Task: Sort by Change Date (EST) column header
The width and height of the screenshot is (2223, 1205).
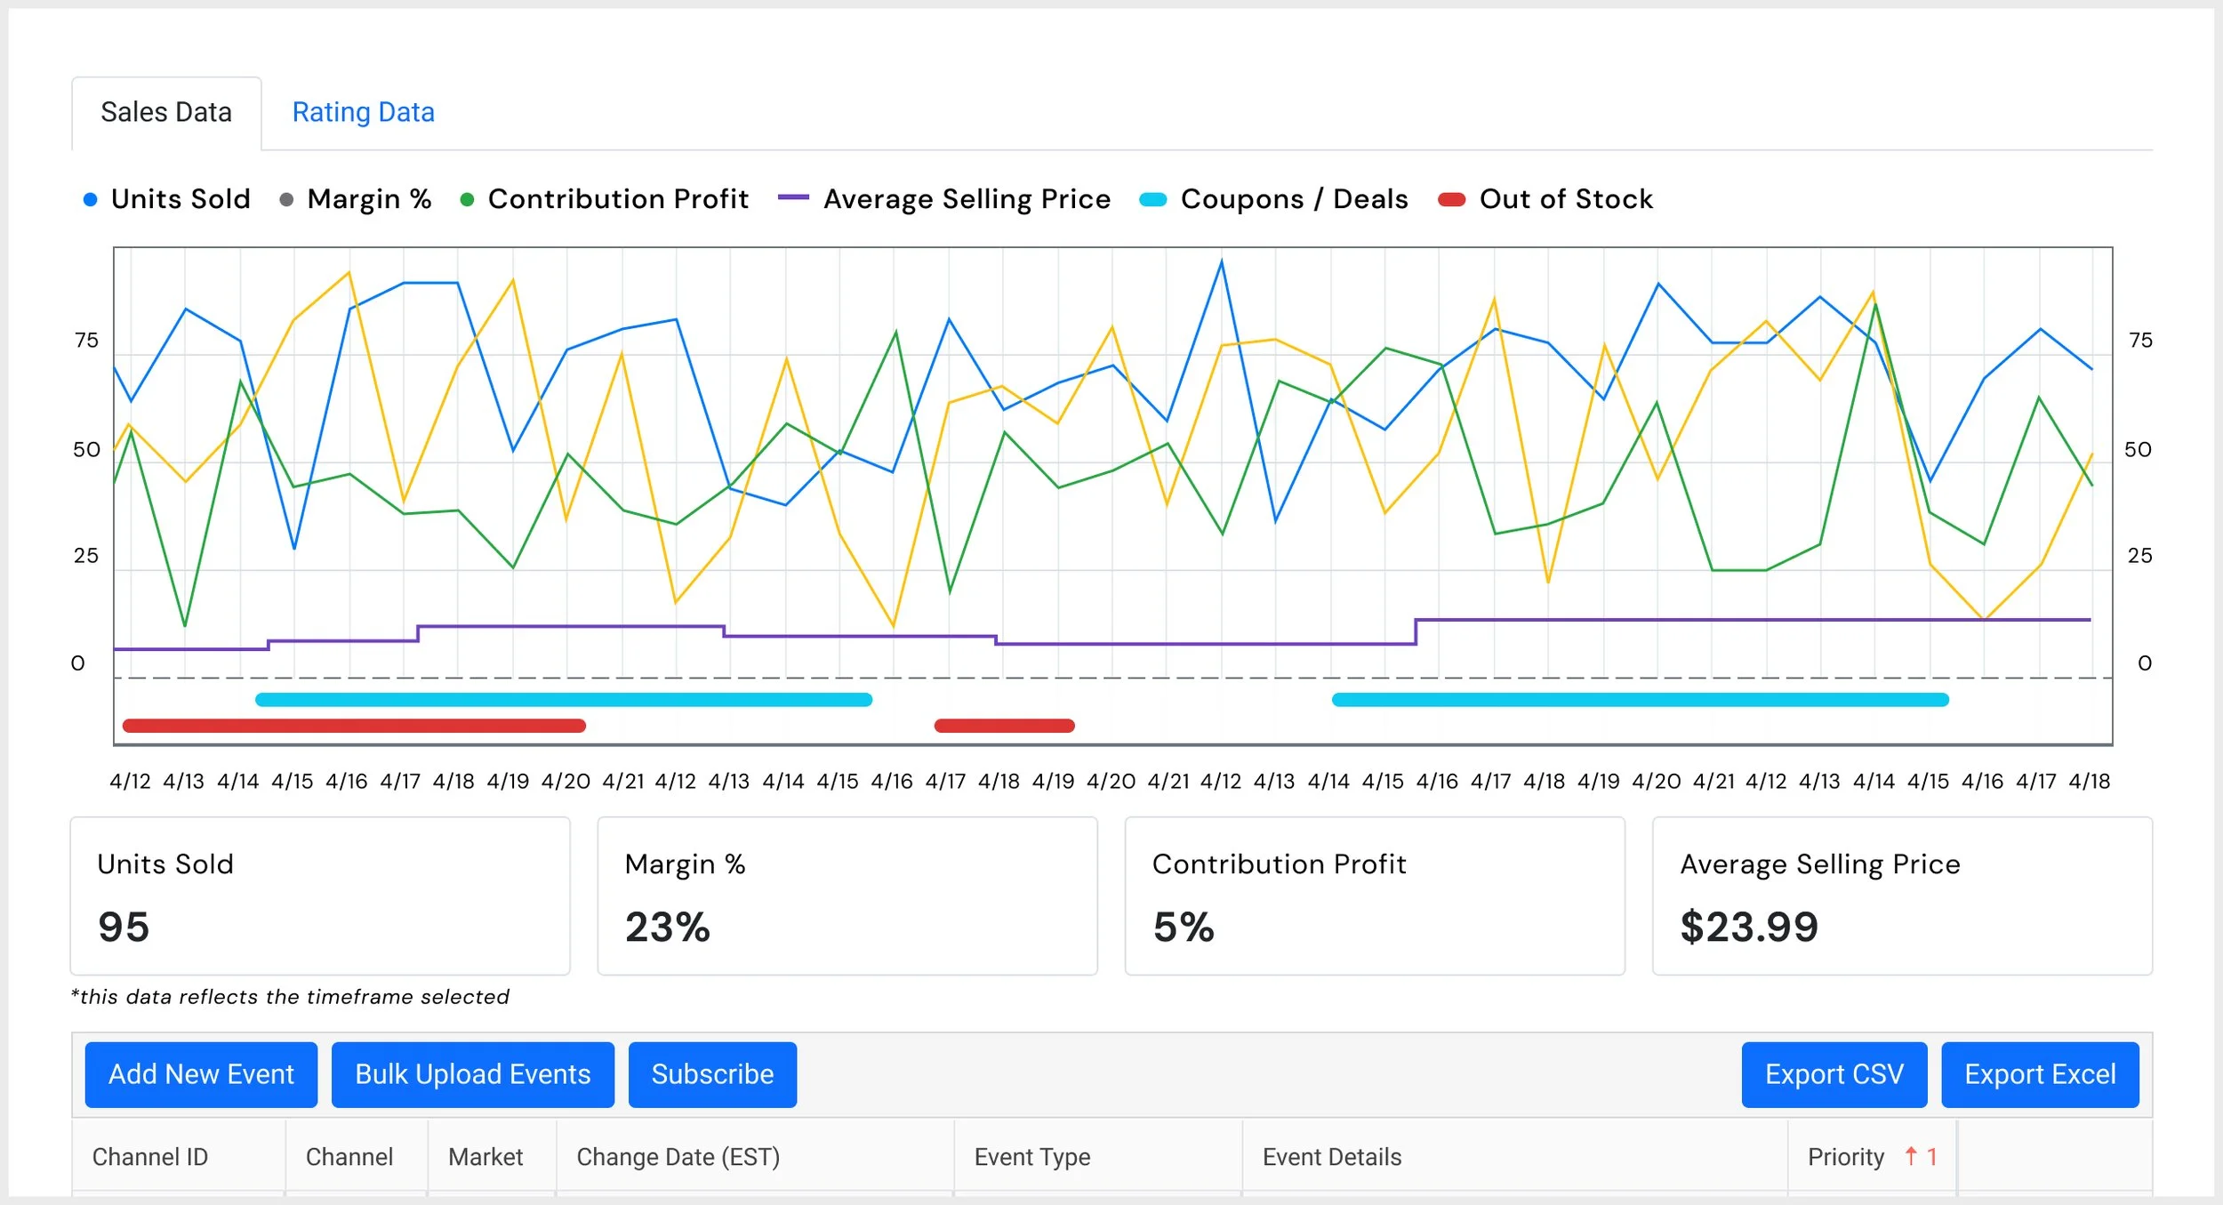Action: click(678, 1157)
